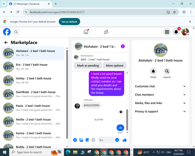
Task: Open Microsoft Edge from taskbar
Action: pyautogui.click(x=68, y=152)
